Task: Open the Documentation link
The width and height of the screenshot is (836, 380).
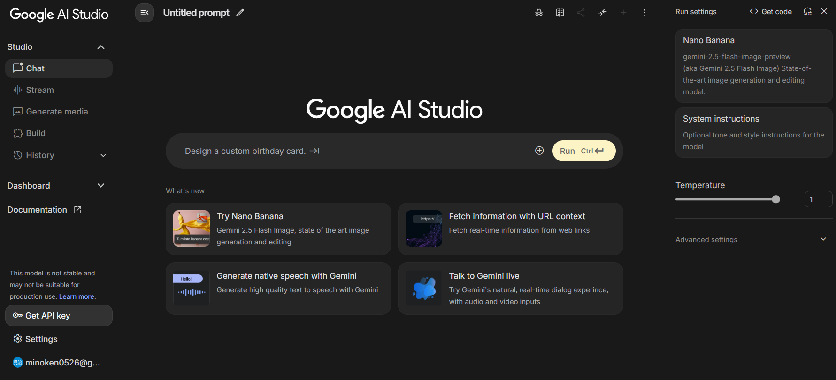Action: 37,210
